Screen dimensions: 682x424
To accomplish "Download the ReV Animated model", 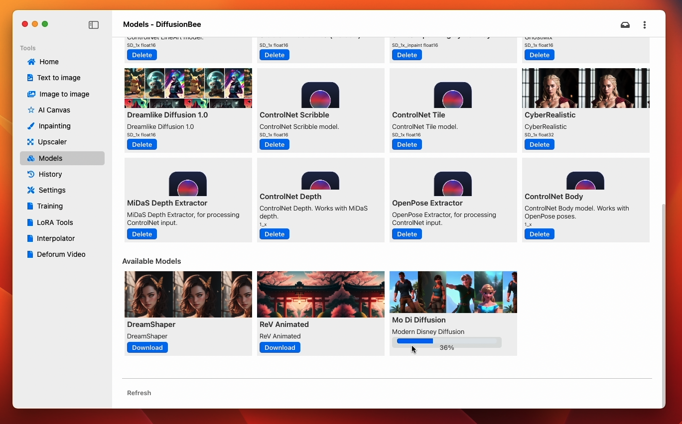I will (279, 347).
